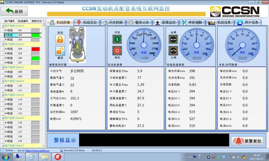Open the 养修提醒 tab

coord(192,22)
